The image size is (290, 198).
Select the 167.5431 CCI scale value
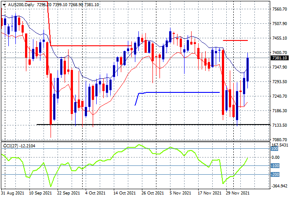[x=279, y=145]
